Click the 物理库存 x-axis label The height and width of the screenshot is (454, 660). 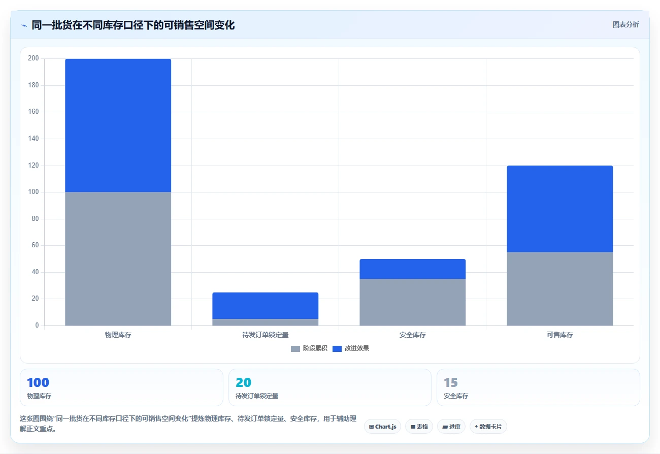click(118, 335)
